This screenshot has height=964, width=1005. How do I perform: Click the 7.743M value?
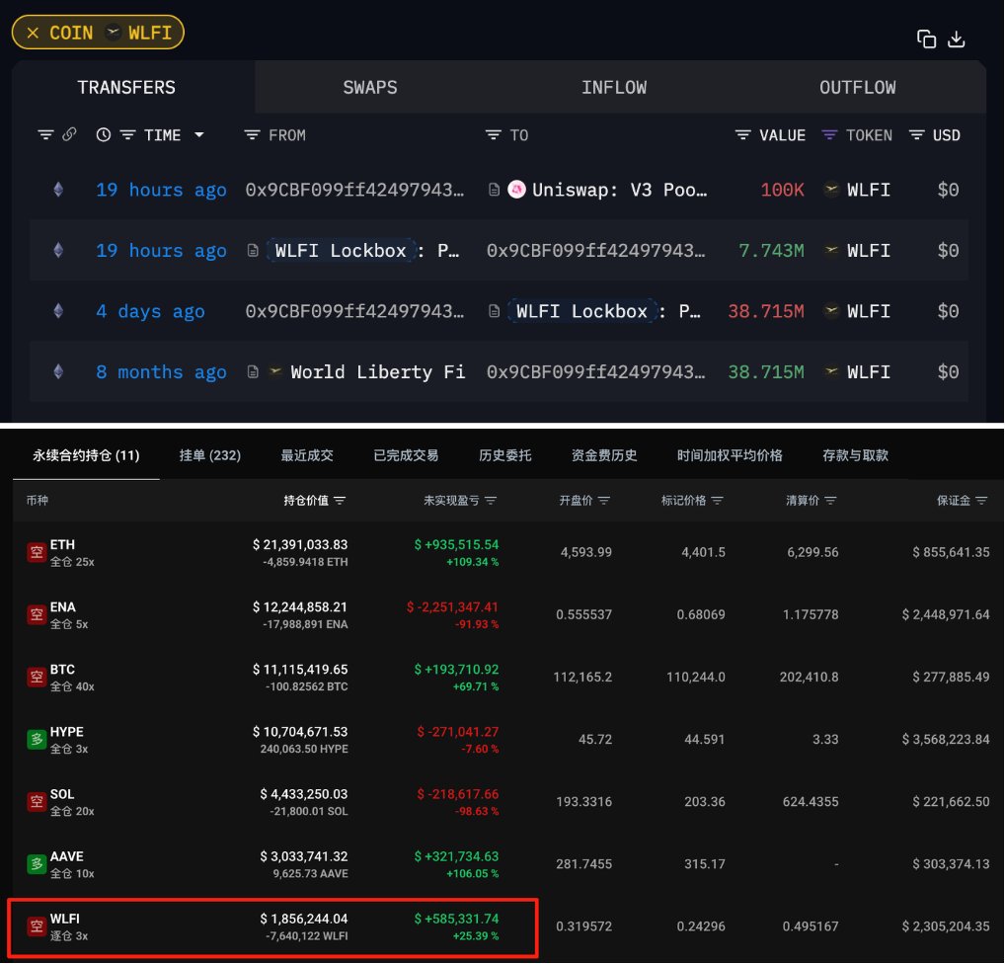point(771,251)
